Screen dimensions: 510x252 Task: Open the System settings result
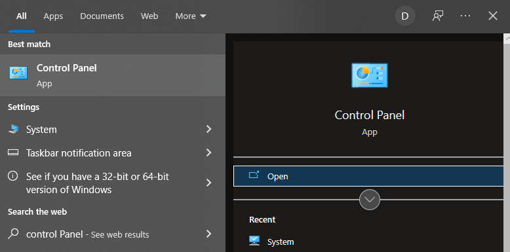(x=113, y=130)
